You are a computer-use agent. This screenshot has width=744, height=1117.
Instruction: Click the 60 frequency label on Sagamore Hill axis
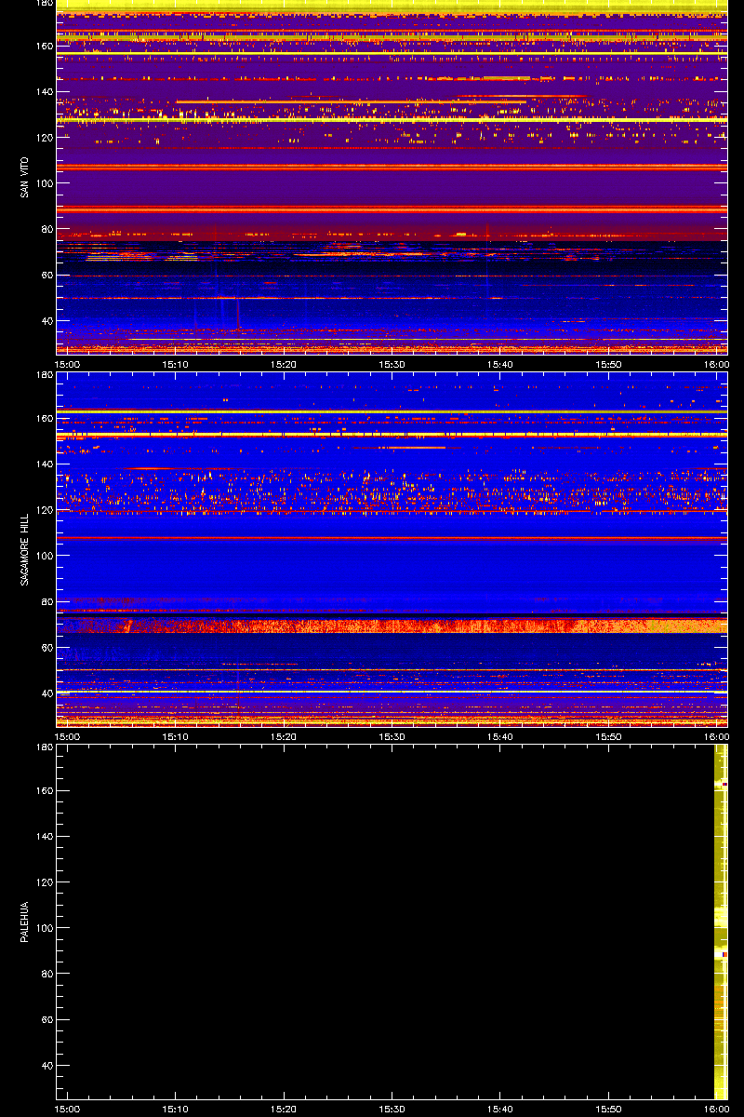click(46, 648)
